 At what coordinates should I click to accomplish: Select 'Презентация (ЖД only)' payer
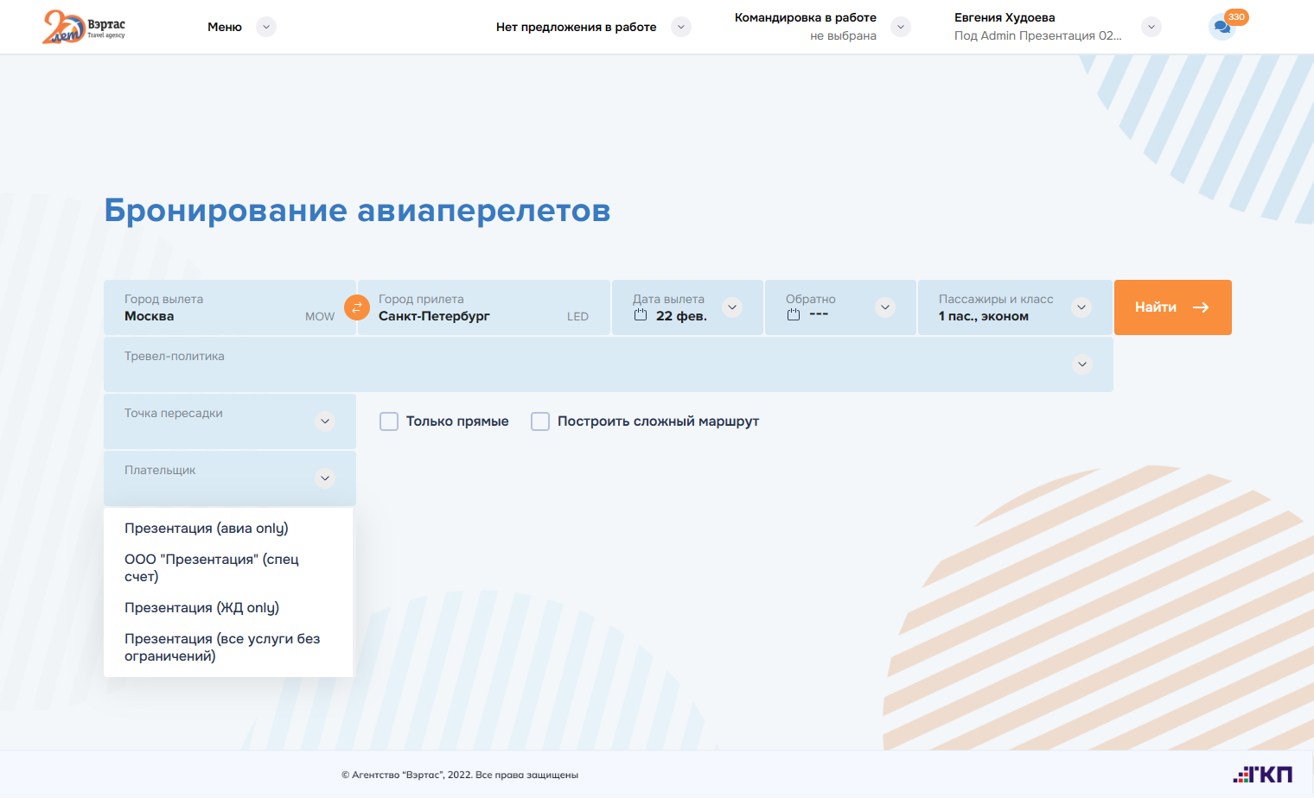pos(228,608)
